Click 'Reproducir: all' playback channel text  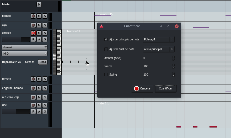(x=12, y=62)
